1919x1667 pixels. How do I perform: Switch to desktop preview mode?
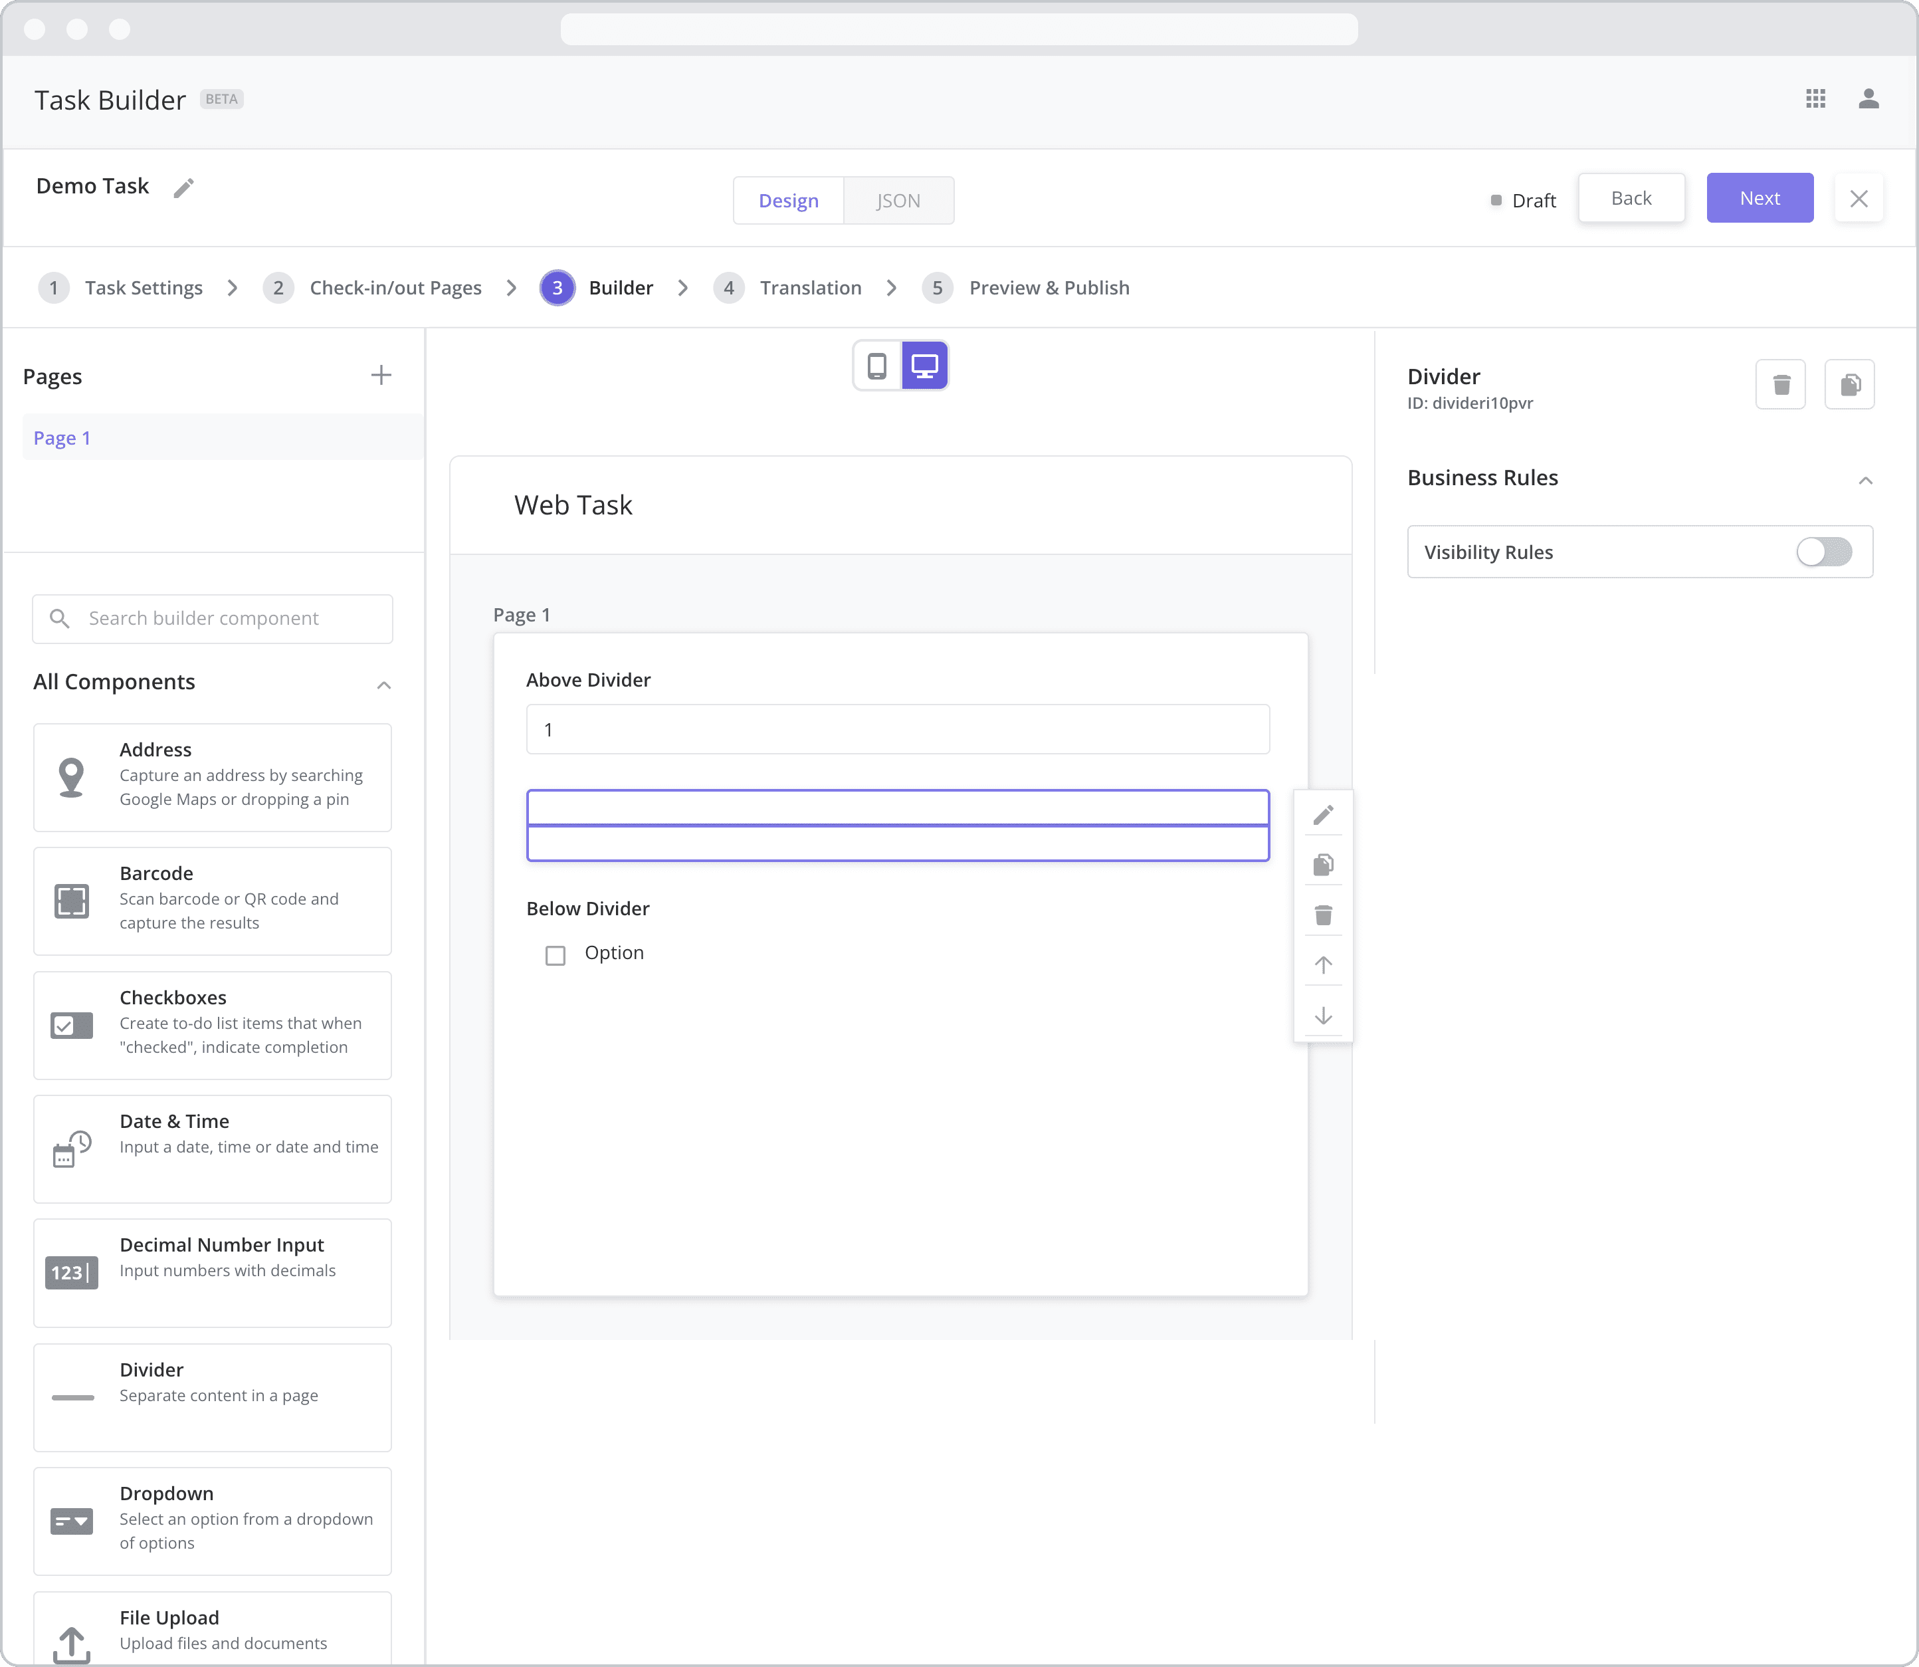tap(924, 366)
